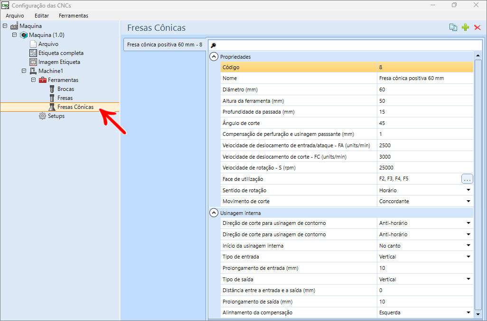Open the Ferramentas menu
This screenshot has width=487, height=321.
point(73,16)
